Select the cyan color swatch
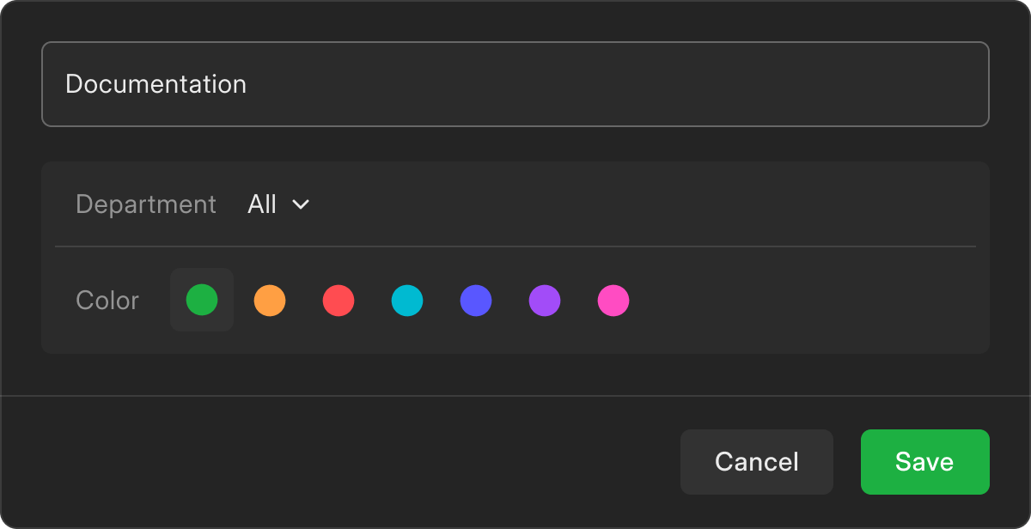This screenshot has width=1031, height=529. point(407,301)
